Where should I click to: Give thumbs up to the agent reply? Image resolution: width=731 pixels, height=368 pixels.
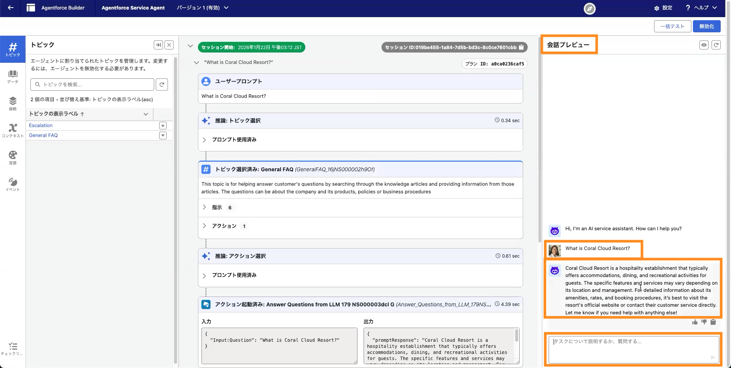point(695,322)
